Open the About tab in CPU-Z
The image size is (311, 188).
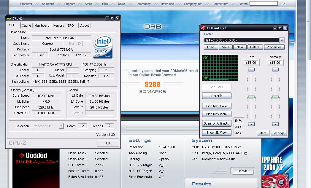pos(85,26)
